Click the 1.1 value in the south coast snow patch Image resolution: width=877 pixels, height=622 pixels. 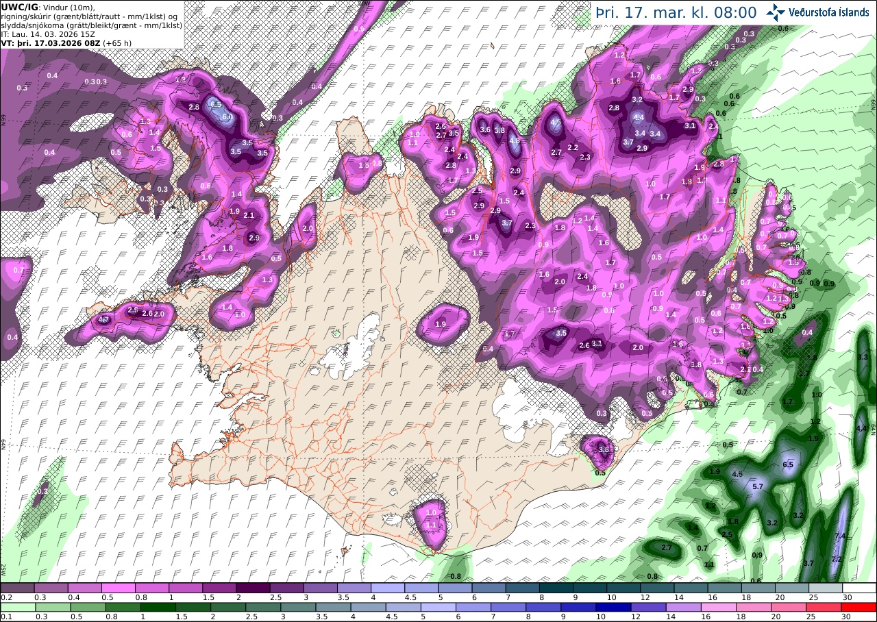click(432, 525)
